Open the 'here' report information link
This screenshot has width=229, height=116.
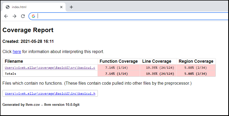17,52
